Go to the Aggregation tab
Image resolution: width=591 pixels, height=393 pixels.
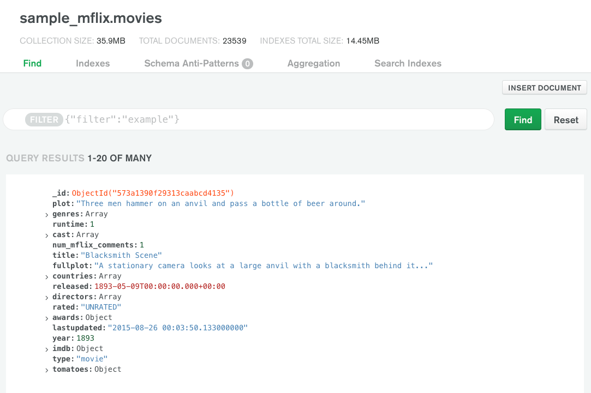click(314, 63)
